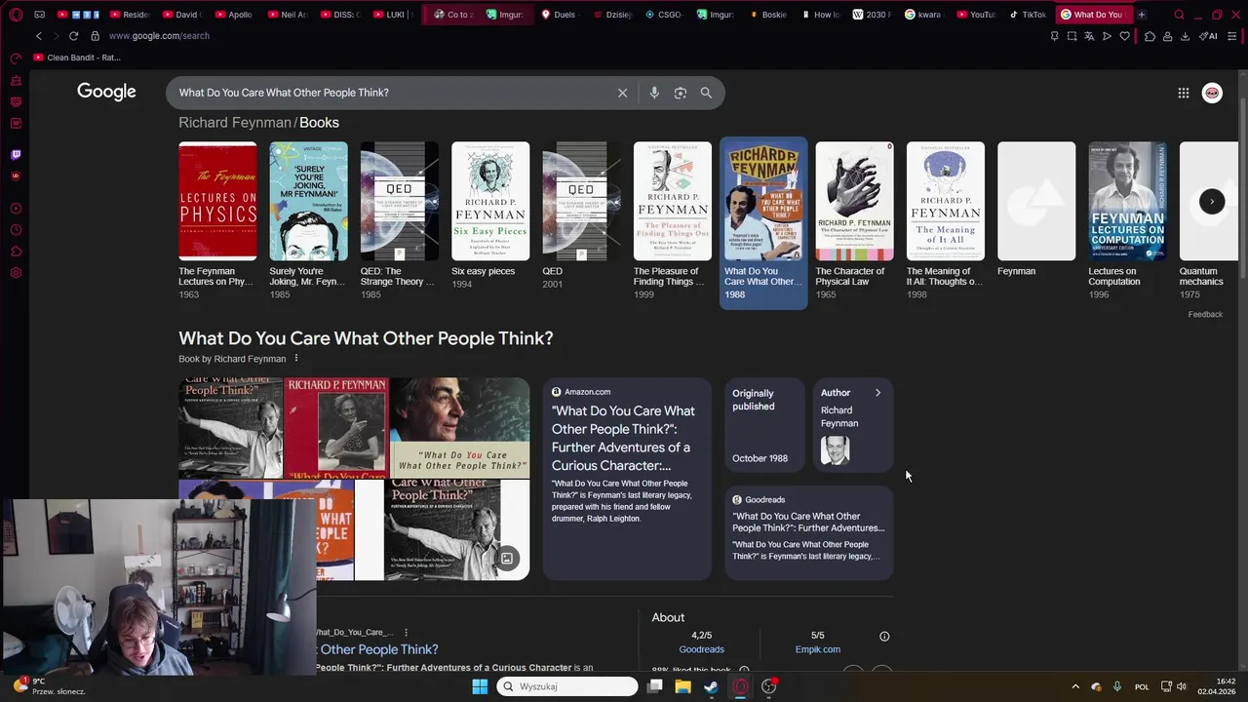Viewport: 1248px width, 702px height.
Task: Clear the Google search box with X
Action: pyautogui.click(x=622, y=93)
